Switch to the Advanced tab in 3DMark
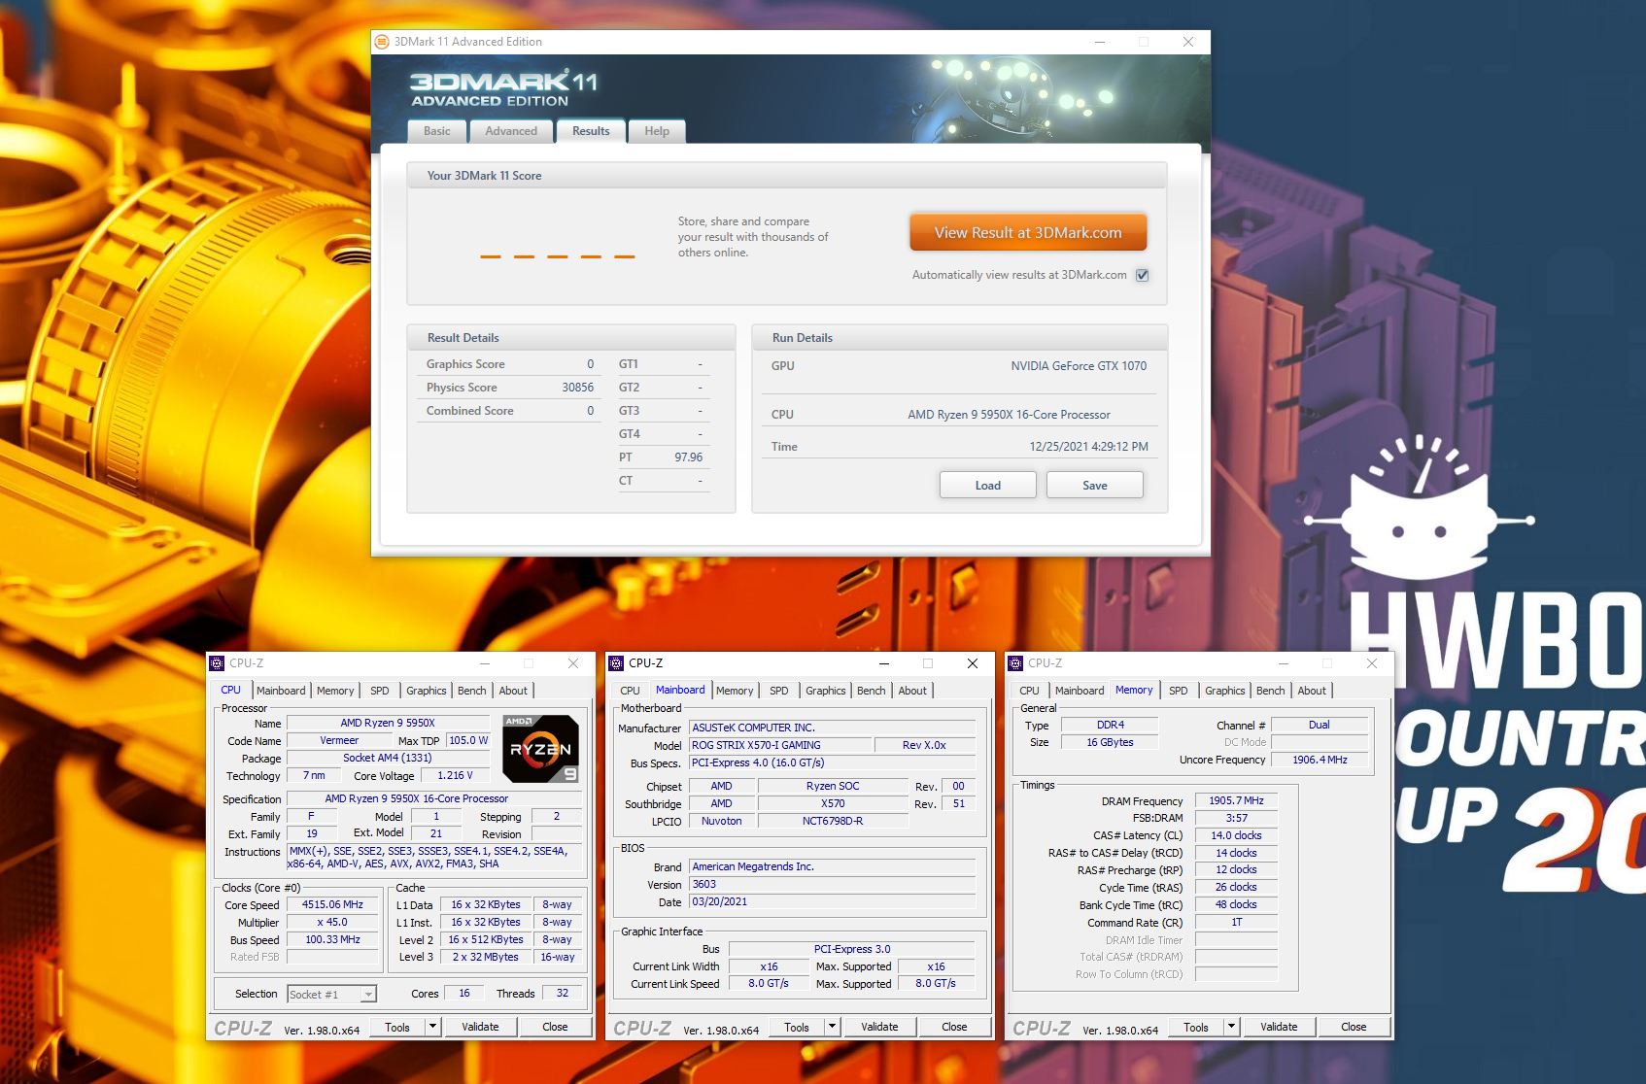The height and width of the screenshot is (1084, 1646). pyautogui.click(x=511, y=131)
